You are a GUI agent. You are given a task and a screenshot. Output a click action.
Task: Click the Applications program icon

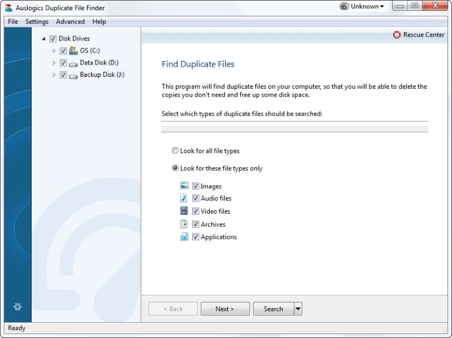(184, 237)
